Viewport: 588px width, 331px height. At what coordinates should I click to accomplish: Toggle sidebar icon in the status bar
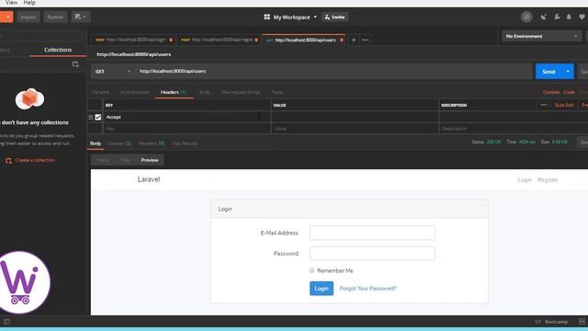pos(6,322)
